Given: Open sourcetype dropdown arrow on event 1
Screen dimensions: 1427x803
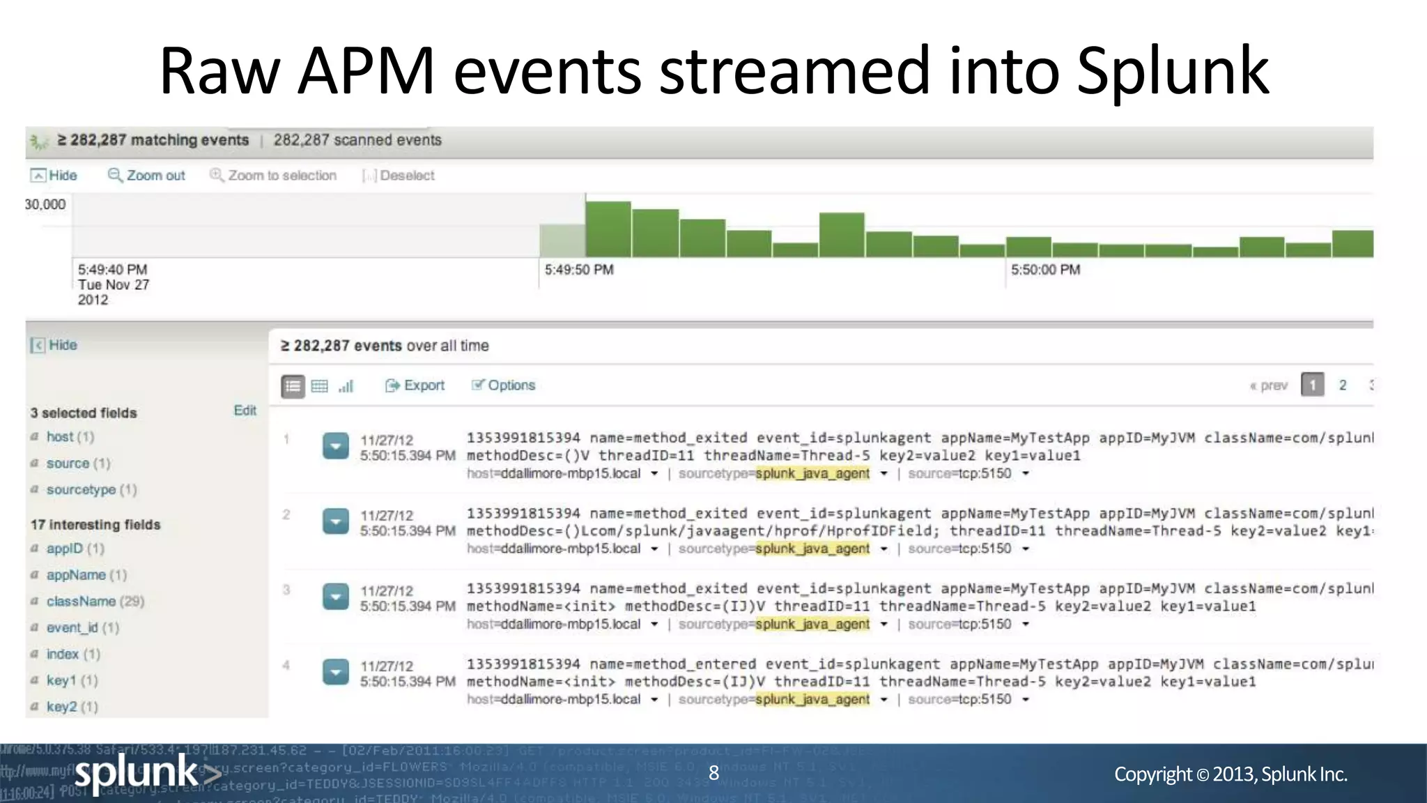Looking at the screenshot, I should [884, 474].
